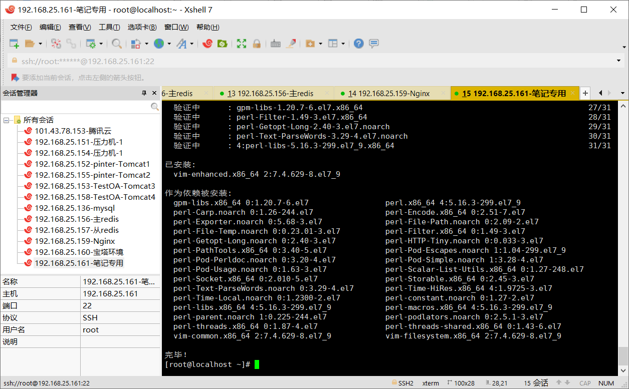
Task: Click the SSH2 status bar indicator
Action: click(x=402, y=383)
